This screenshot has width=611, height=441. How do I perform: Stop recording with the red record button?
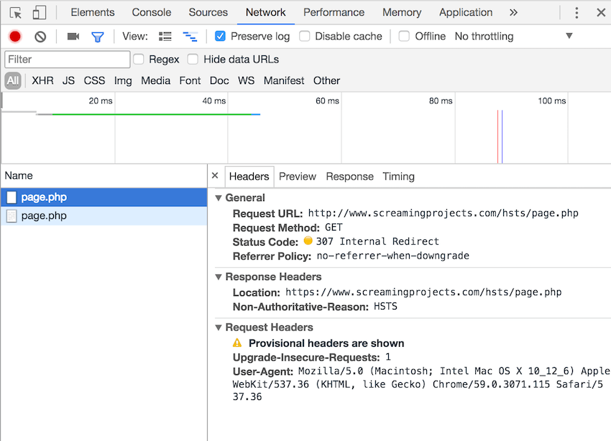pos(15,37)
